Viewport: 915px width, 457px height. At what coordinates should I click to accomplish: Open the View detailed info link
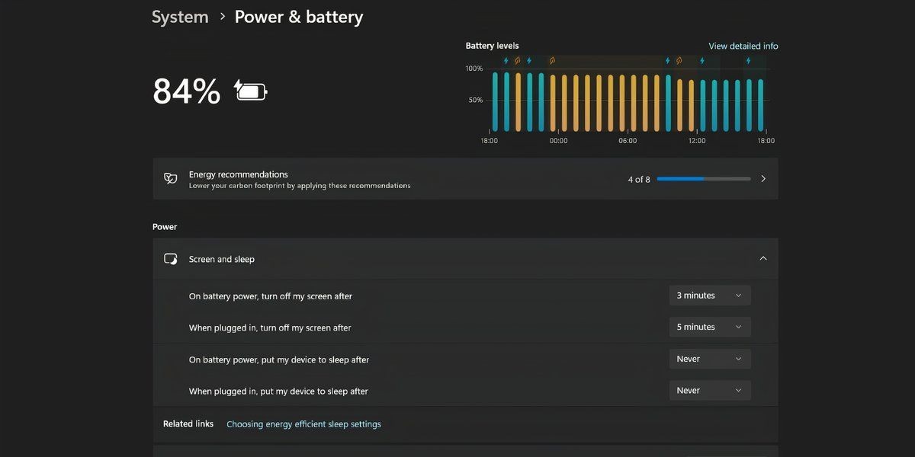(743, 46)
